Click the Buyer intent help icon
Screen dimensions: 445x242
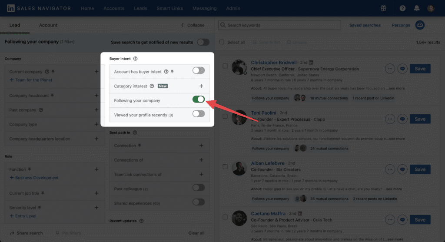point(136,59)
